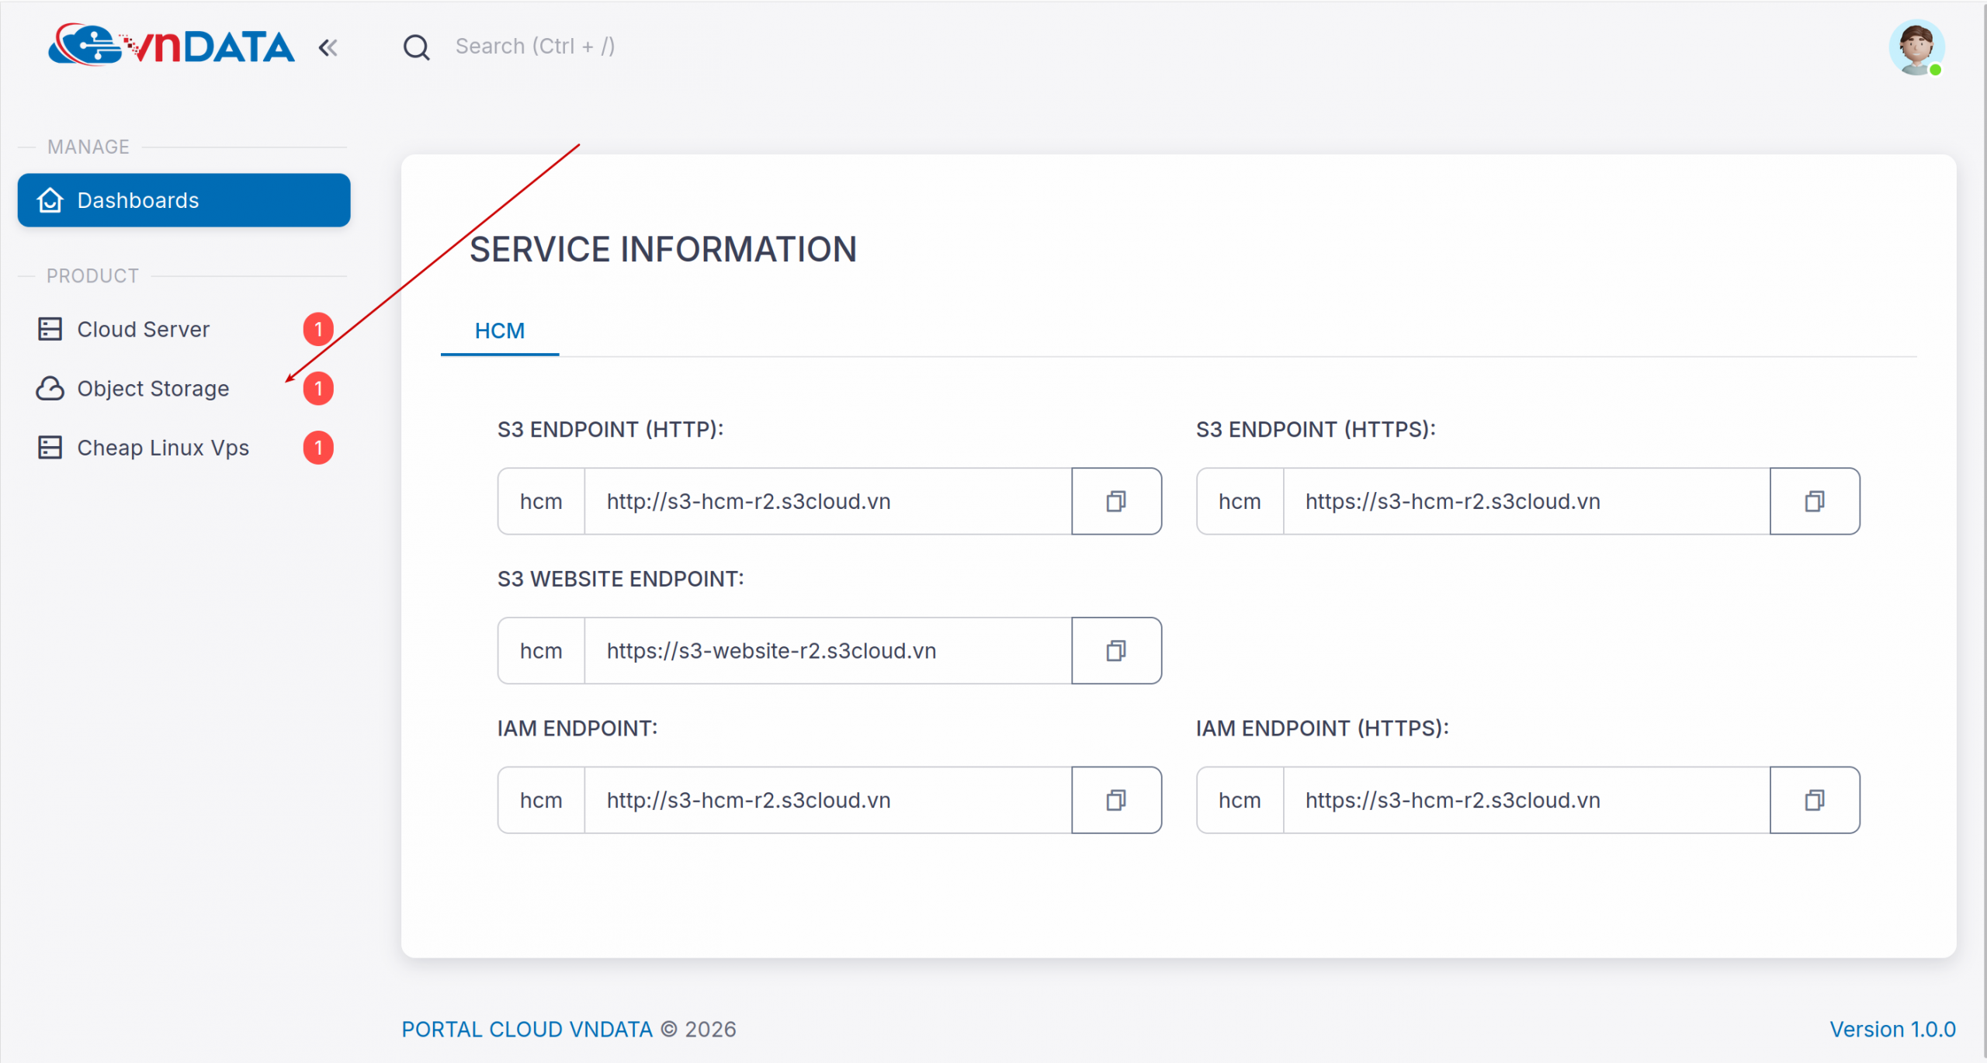Screen dimensions: 1987x1063
Task: Copy the IAM Endpoint URL
Action: click(x=1117, y=800)
